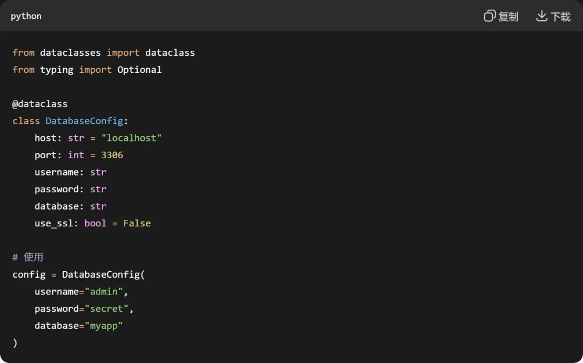This screenshot has width=583, height=363.
Task: Click the @dataclass decorator line
Action: 40,104
